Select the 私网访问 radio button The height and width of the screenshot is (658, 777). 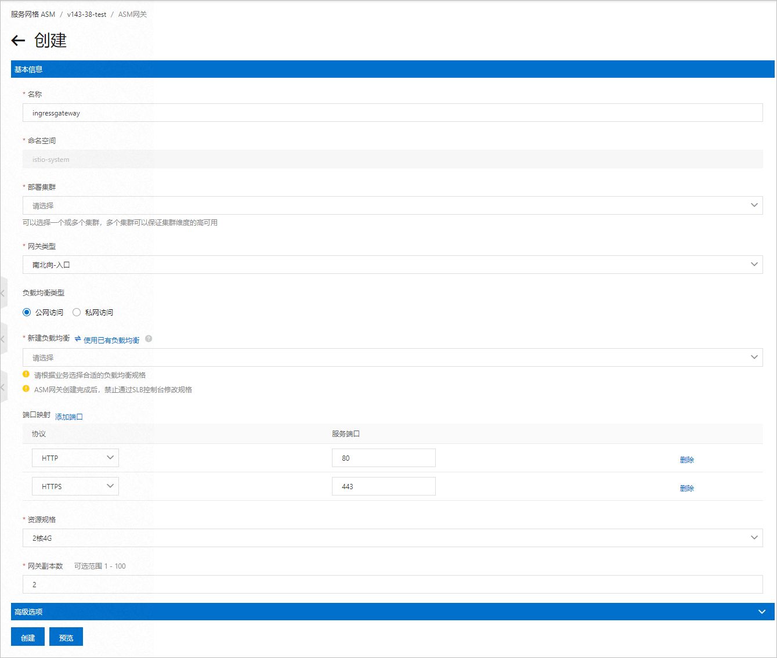(77, 312)
